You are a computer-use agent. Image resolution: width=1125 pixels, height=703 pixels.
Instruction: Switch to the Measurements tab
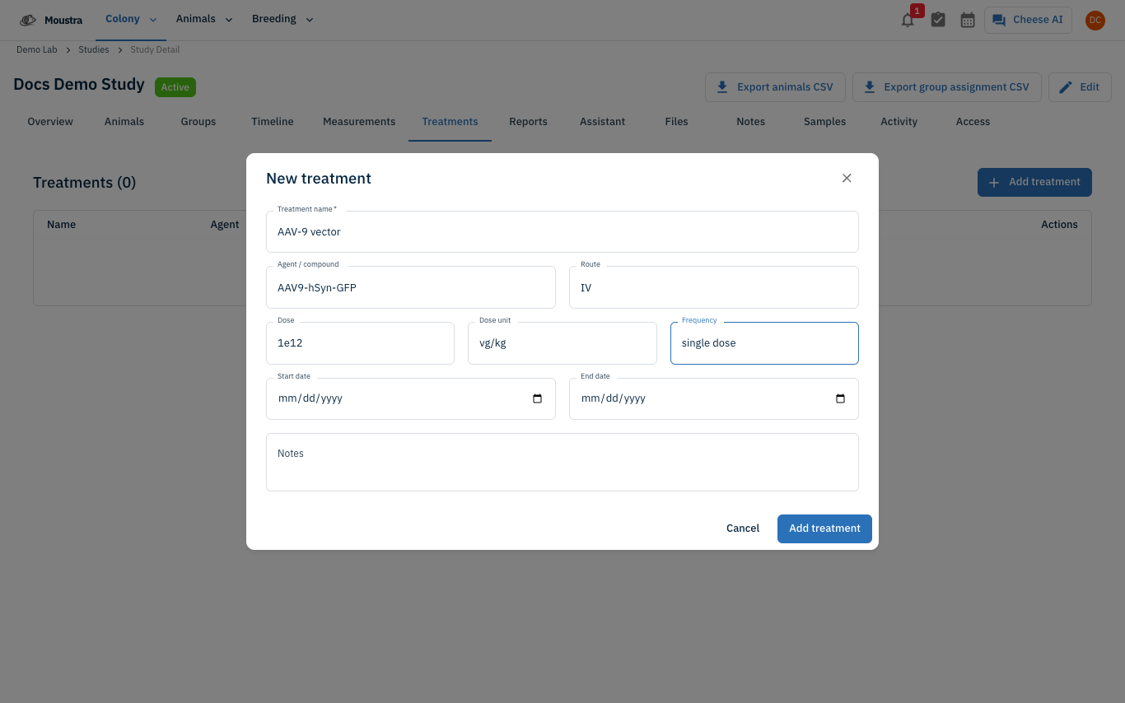coord(359,122)
